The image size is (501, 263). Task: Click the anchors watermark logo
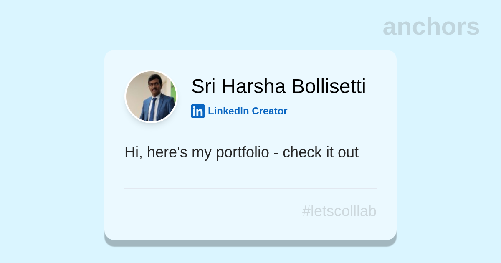click(x=431, y=26)
